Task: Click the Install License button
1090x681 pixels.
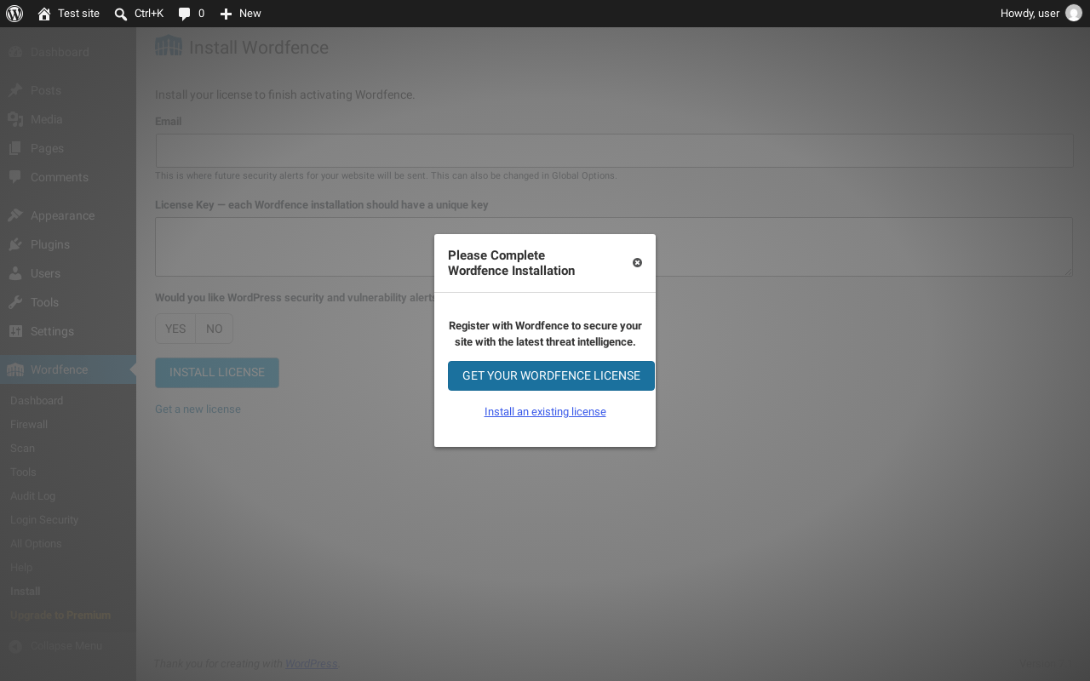Action: [217, 373]
